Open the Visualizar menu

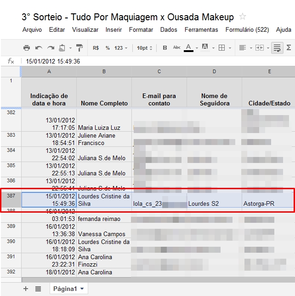[x=85, y=30]
